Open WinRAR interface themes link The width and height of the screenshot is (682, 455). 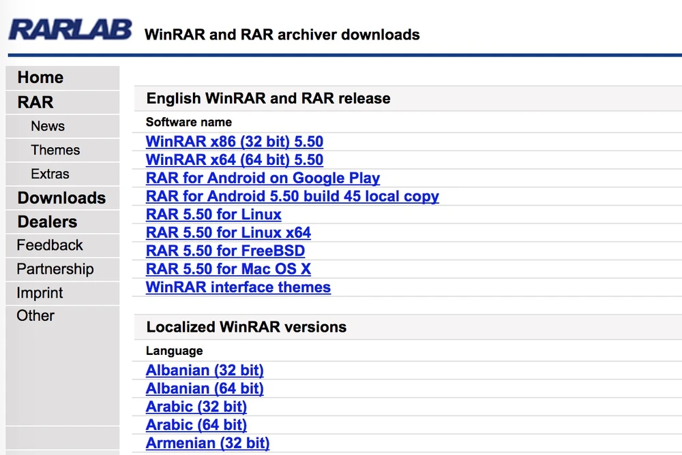pyautogui.click(x=238, y=287)
